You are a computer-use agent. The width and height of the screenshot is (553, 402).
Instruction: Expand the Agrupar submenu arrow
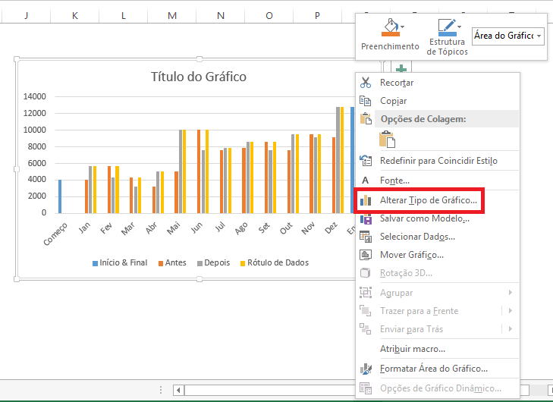511,292
